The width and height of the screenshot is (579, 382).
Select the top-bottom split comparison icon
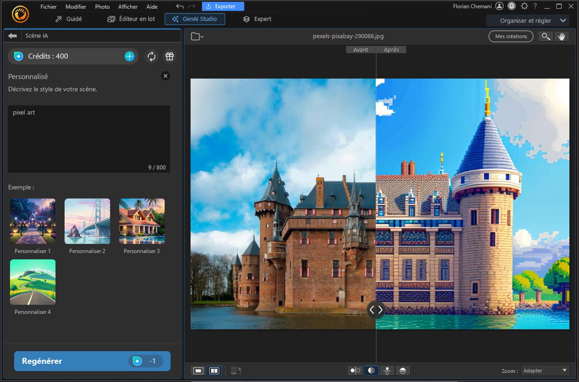387,371
